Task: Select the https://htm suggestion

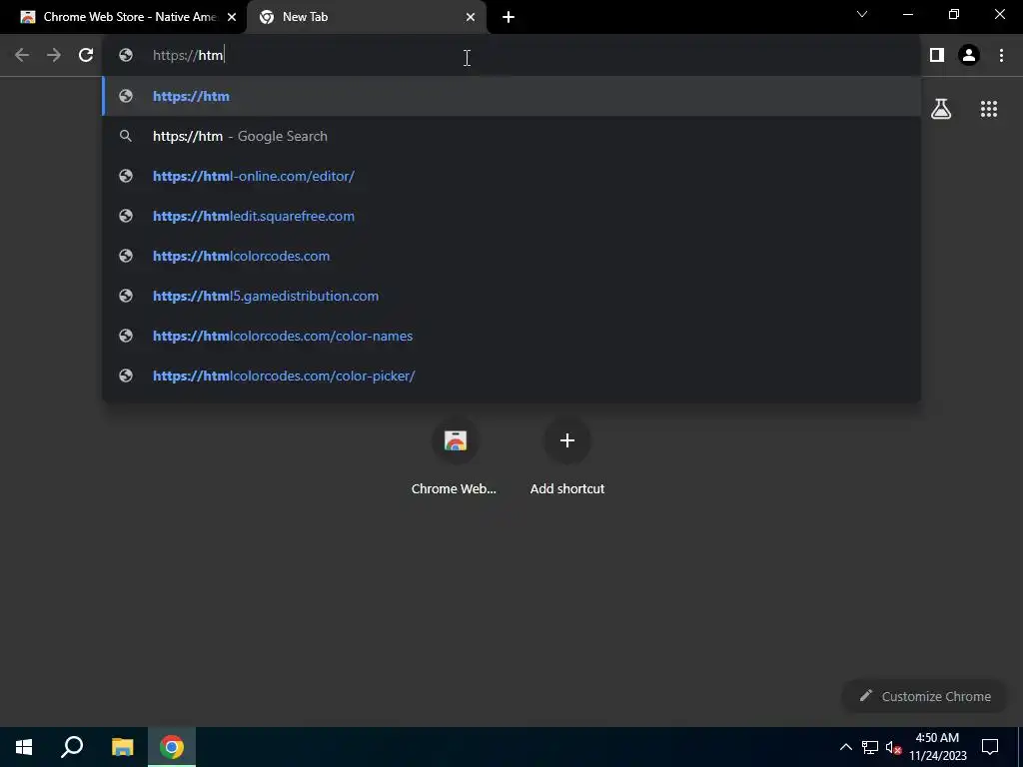Action: click(511, 96)
